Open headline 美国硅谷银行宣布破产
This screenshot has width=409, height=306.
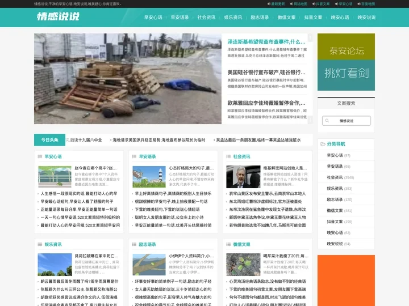(266, 73)
